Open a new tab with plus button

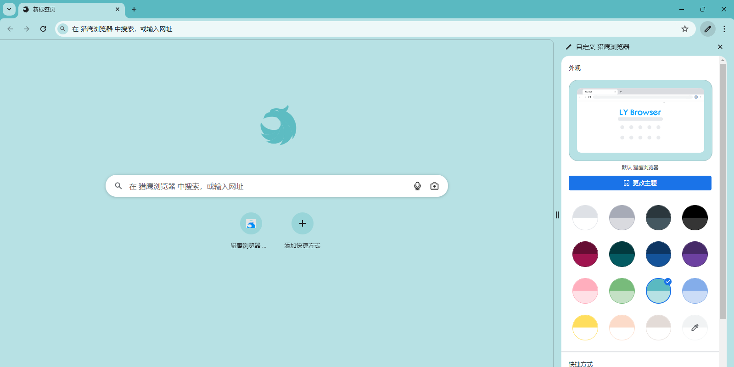(x=134, y=9)
